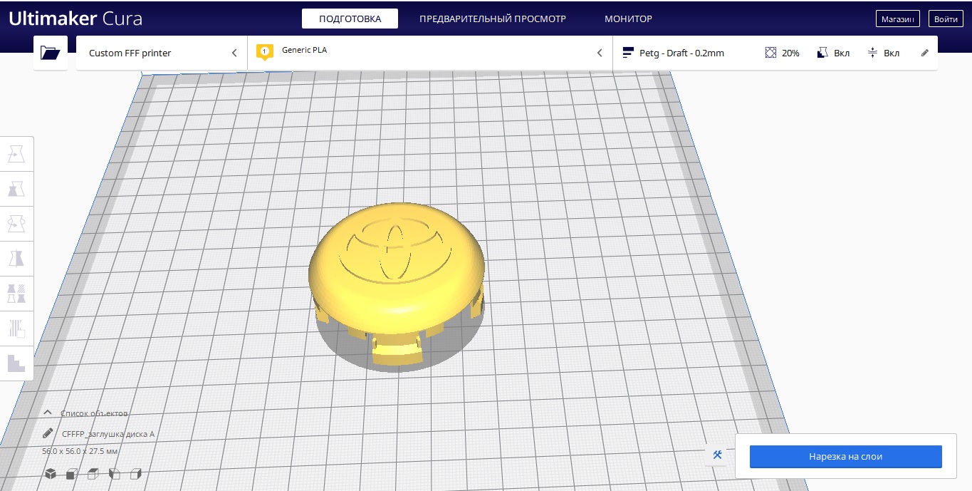
Task: Collapse the printer selector chevron
Action: pos(234,53)
